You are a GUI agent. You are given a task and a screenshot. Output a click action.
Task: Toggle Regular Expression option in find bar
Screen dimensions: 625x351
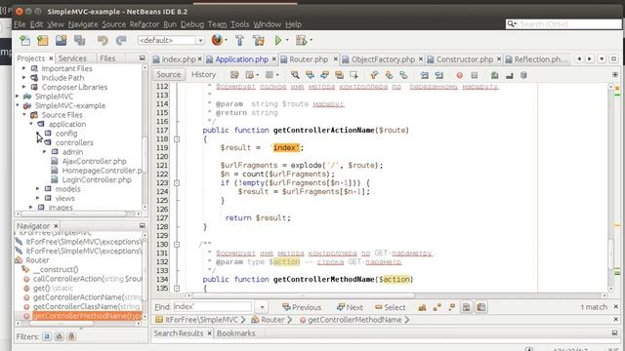click(x=451, y=307)
